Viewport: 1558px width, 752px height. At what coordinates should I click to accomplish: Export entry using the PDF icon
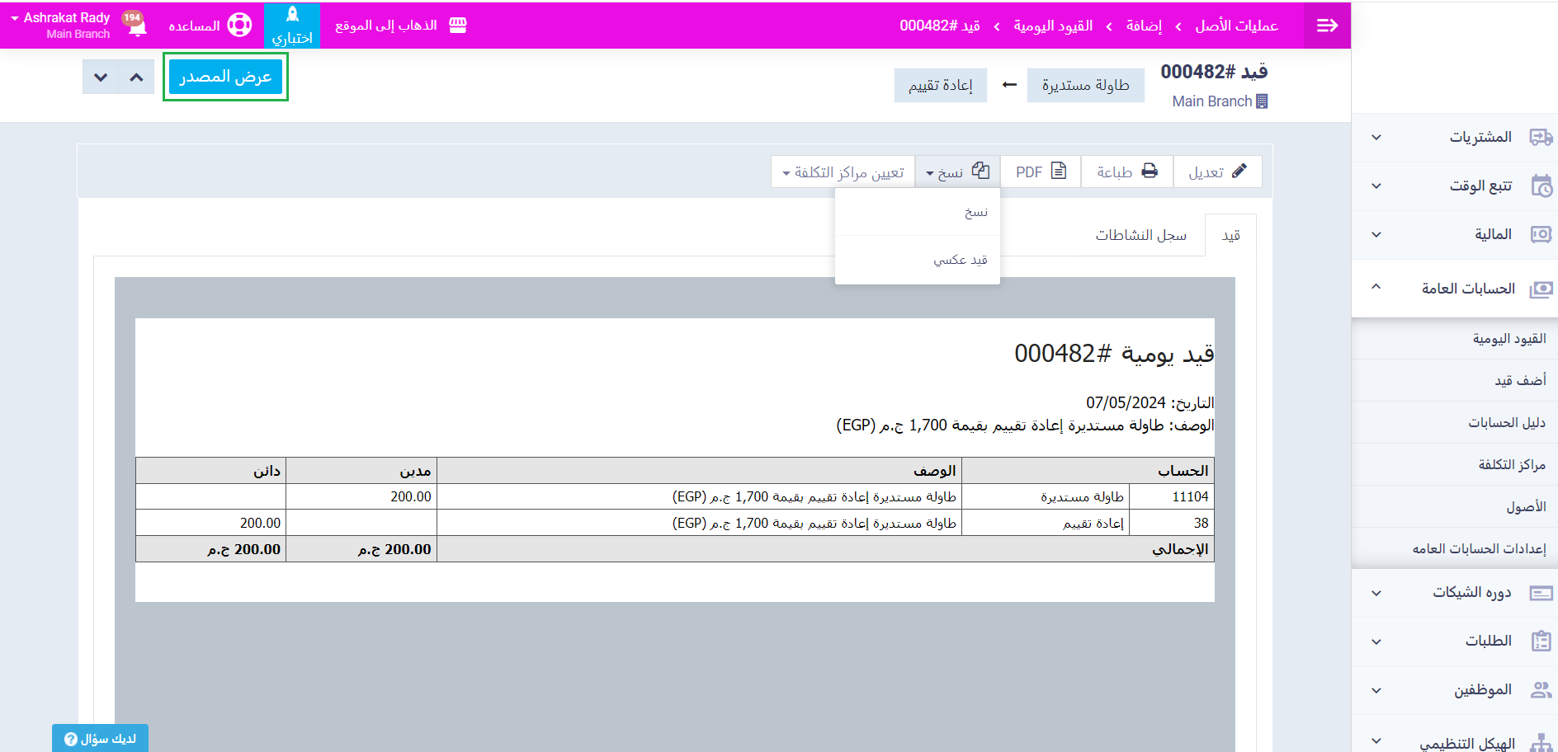(x=1059, y=172)
